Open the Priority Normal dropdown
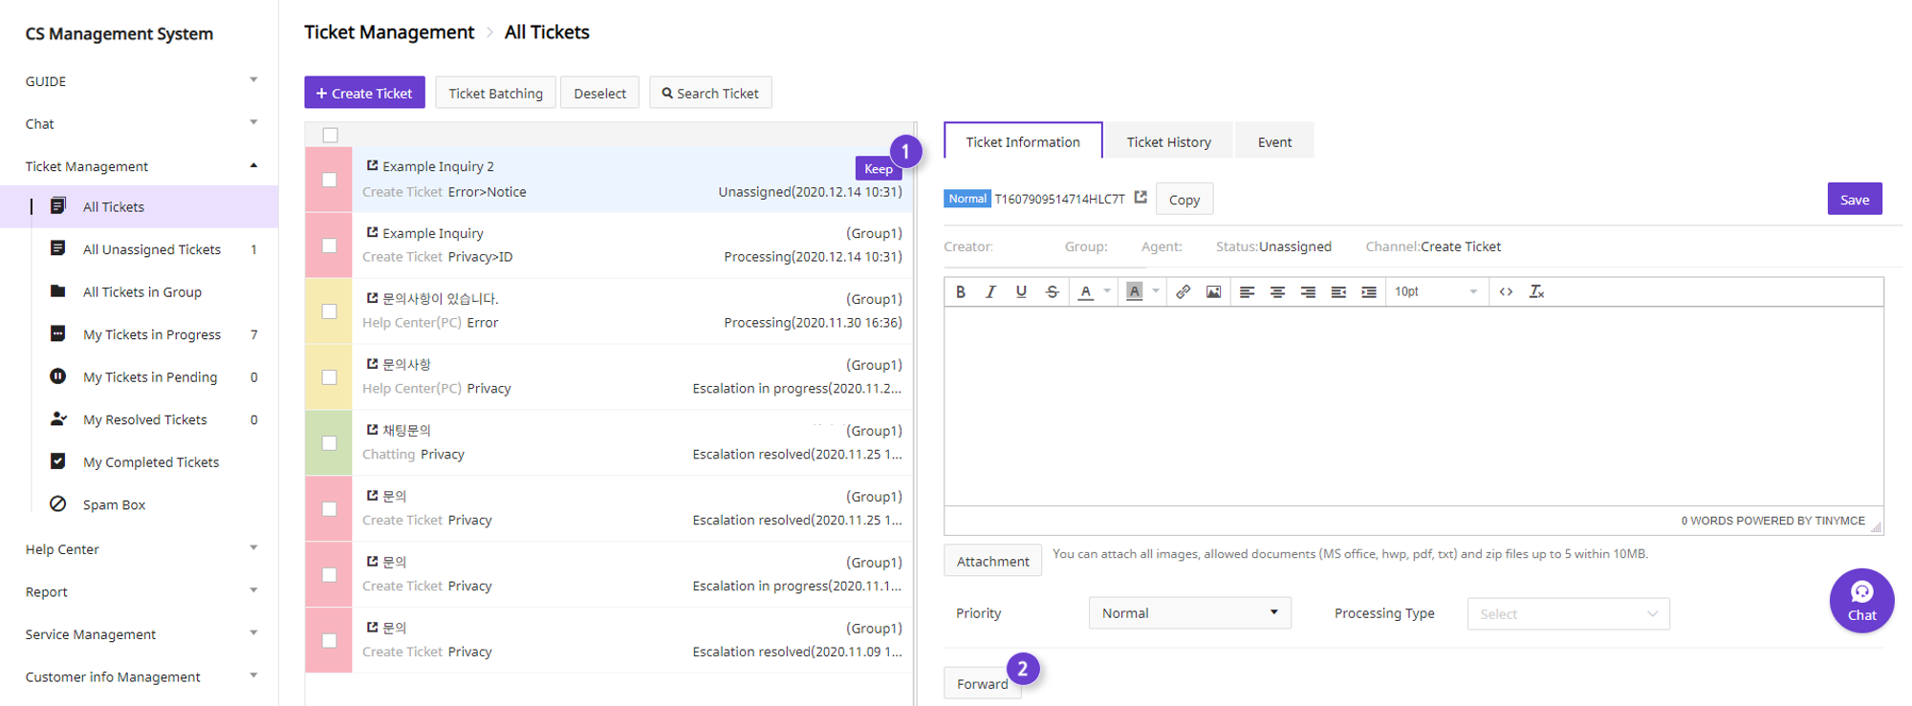 pos(1190,612)
